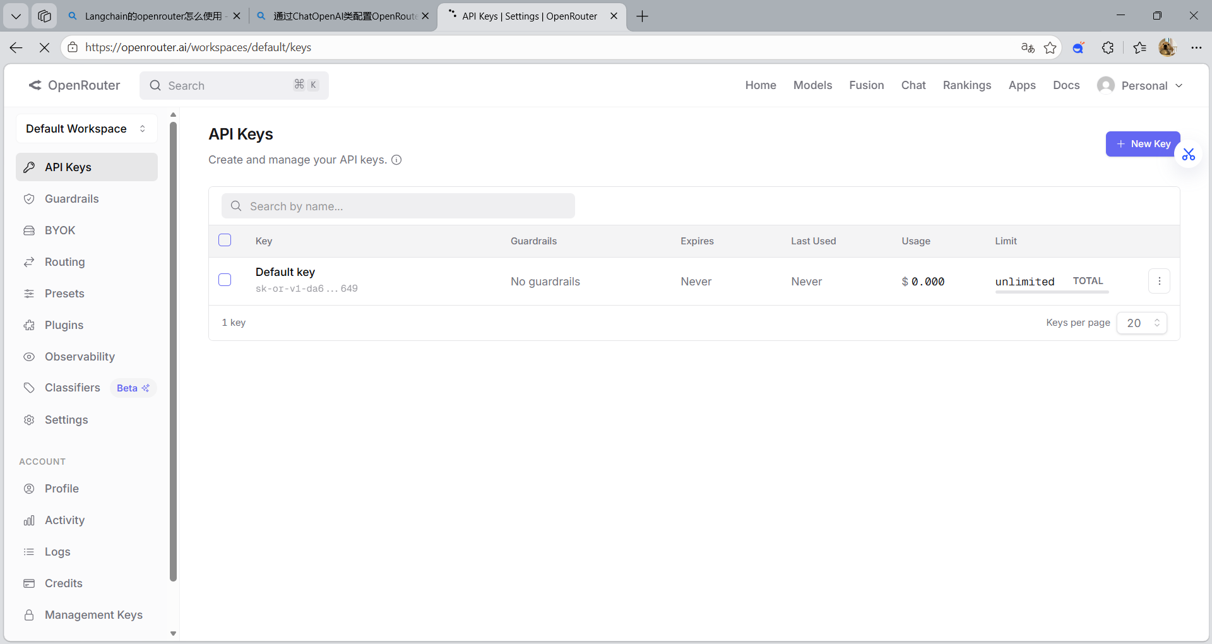The image size is (1212, 644).
Task: Focus the top OpenRouter Search box
Action: coord(234,85)
